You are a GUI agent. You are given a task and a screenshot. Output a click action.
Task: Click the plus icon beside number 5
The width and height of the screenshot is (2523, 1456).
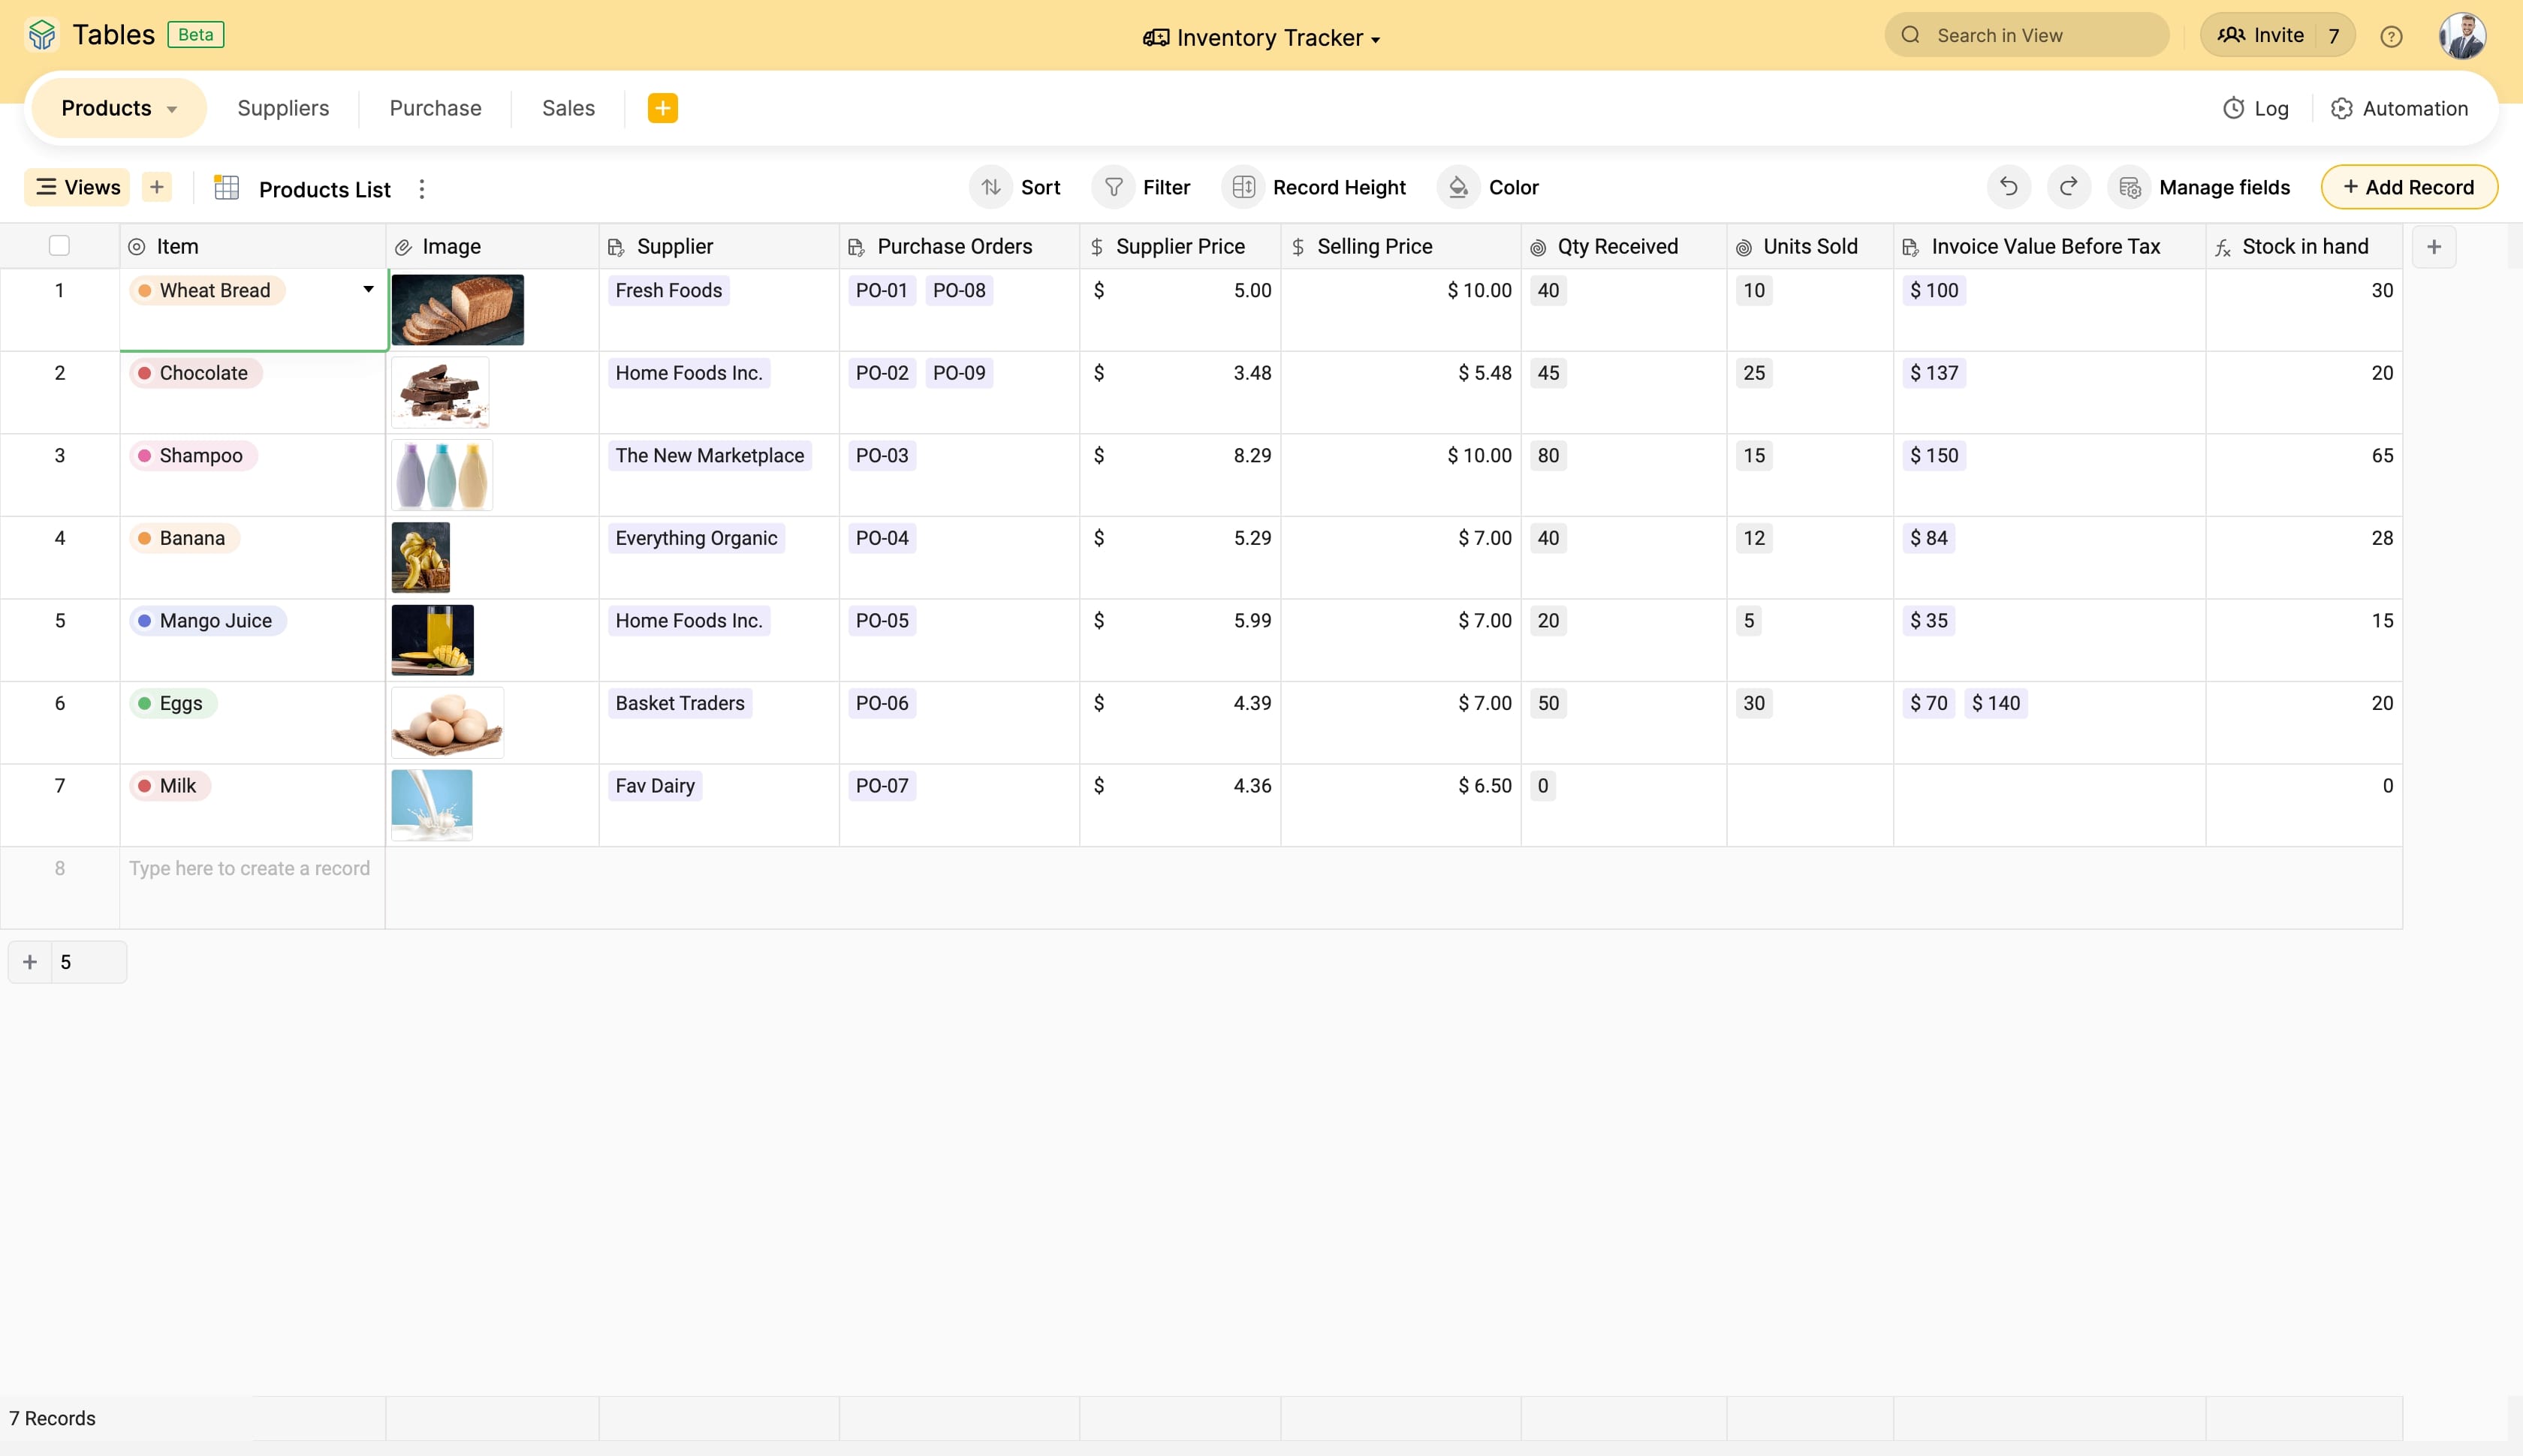click(30, 962)
